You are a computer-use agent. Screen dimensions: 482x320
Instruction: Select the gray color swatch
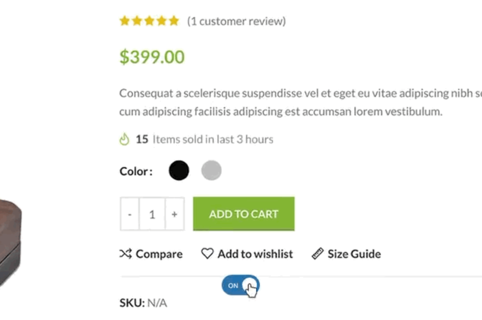[x=211, y=170]
